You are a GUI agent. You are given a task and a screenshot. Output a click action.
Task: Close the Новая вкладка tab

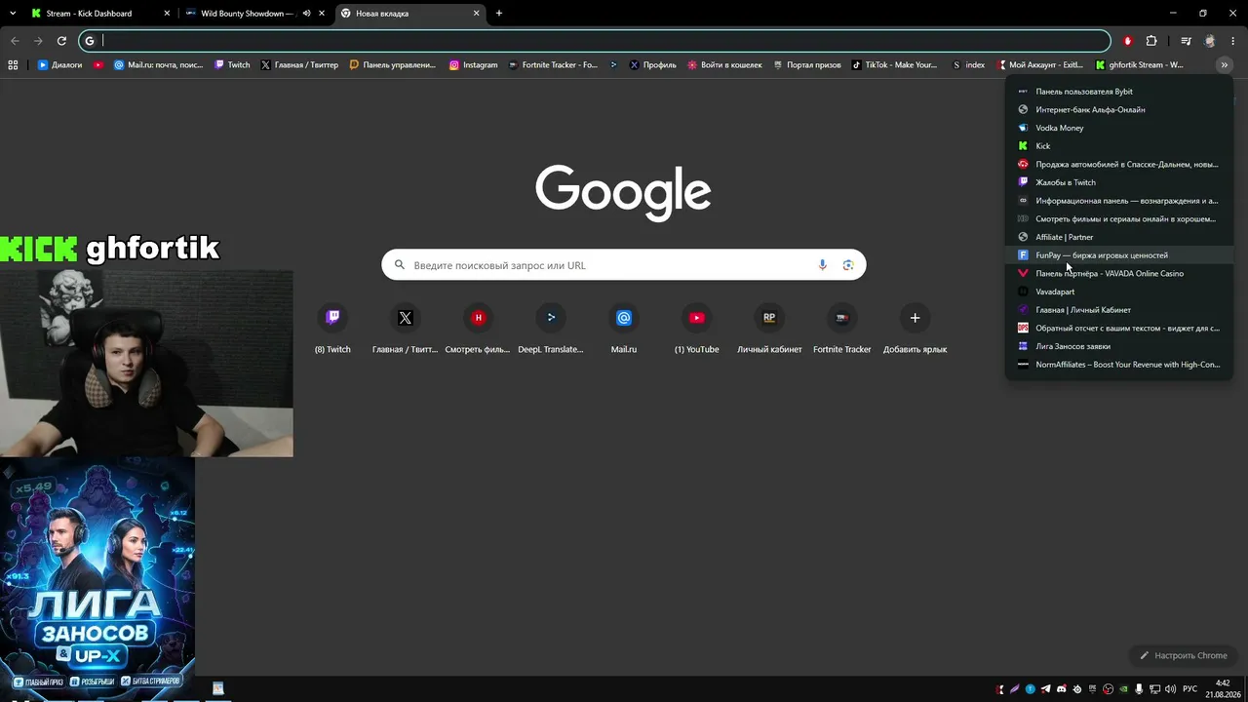click(x=477, y=14)
